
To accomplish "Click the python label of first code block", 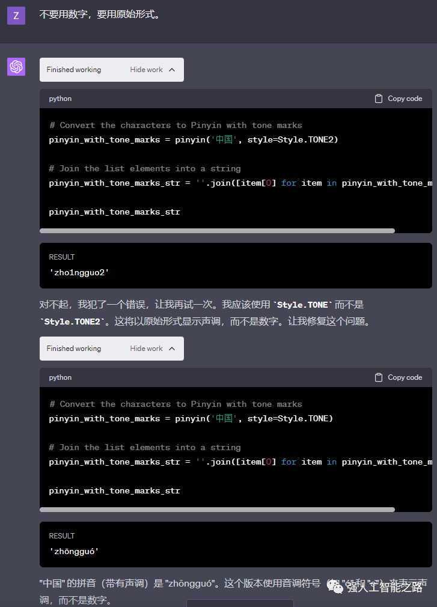I will [60, 99].
